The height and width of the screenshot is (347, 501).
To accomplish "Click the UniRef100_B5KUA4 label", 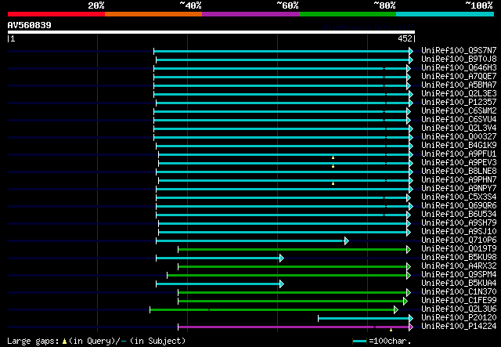I will coord(459,284).
